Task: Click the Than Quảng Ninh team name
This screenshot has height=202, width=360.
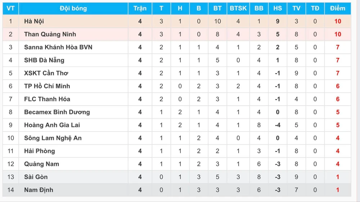Action: (50, 34)
